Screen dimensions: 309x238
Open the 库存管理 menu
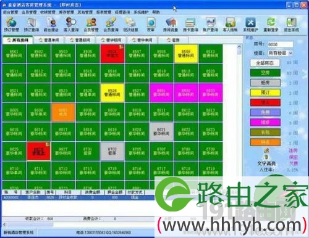pyautogui.click(x=66, y=12)
